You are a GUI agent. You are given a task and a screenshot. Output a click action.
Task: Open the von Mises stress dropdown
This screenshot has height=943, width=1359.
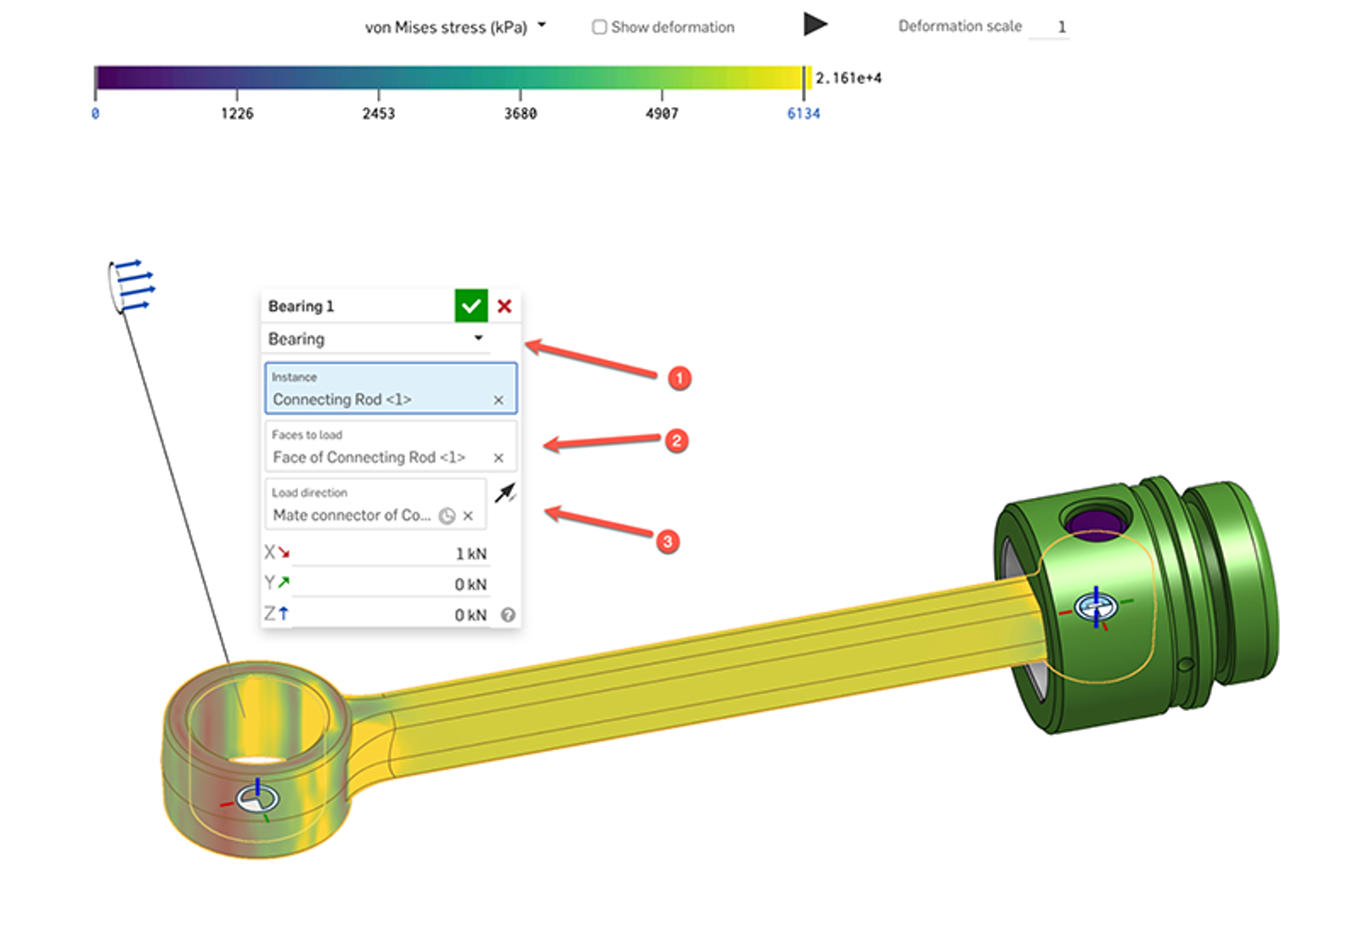coord(541,25)
